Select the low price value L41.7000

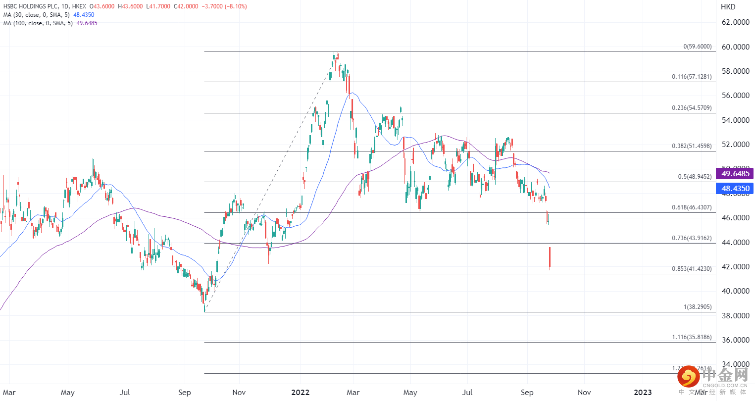coord(158,6)
